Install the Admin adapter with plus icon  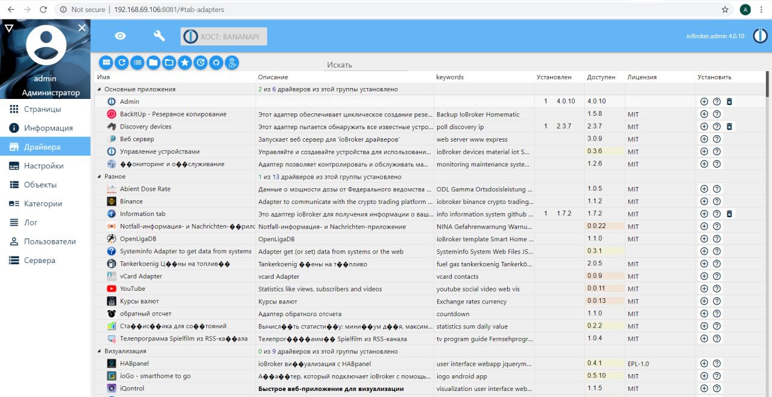pos(704,101)
